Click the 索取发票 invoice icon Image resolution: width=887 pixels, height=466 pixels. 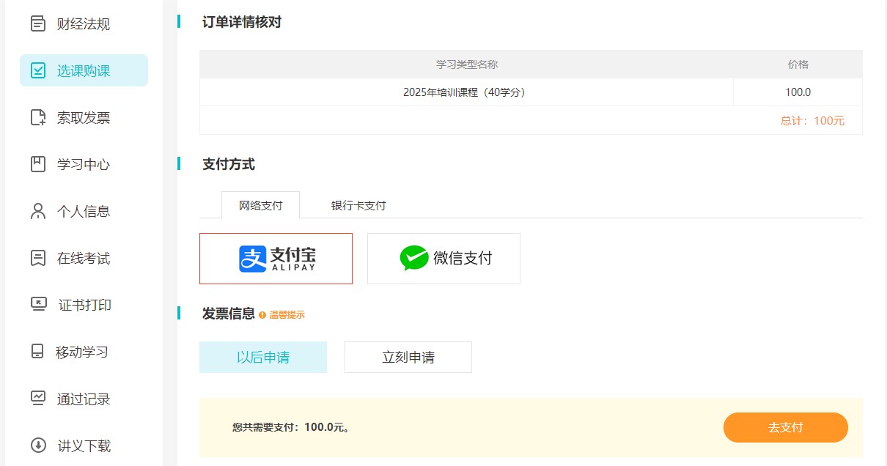(37, 117)
